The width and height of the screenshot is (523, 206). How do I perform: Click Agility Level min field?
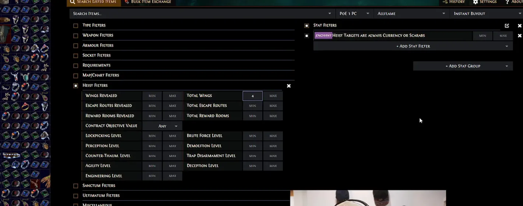pos(152,166)
